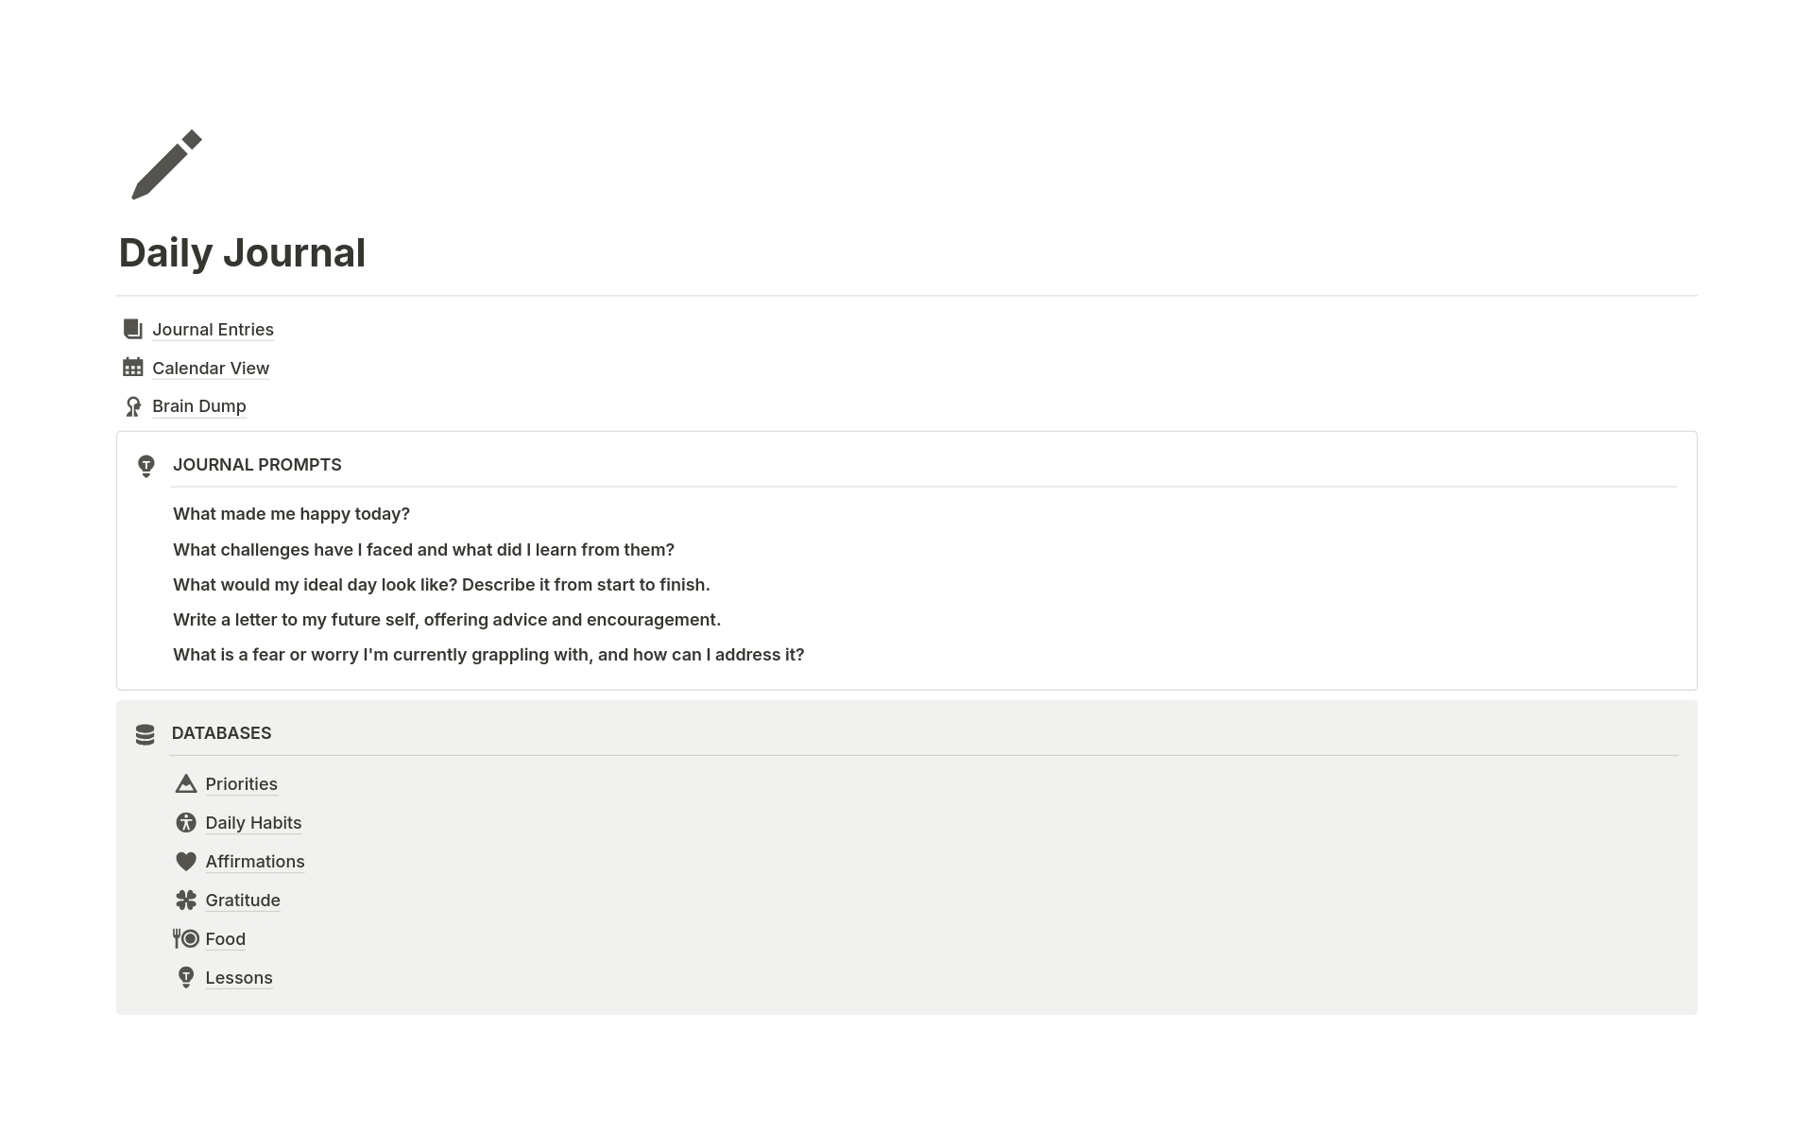1814x1133 pixels.
Task: Click the Databases stack icon
Action: (145, 732)
